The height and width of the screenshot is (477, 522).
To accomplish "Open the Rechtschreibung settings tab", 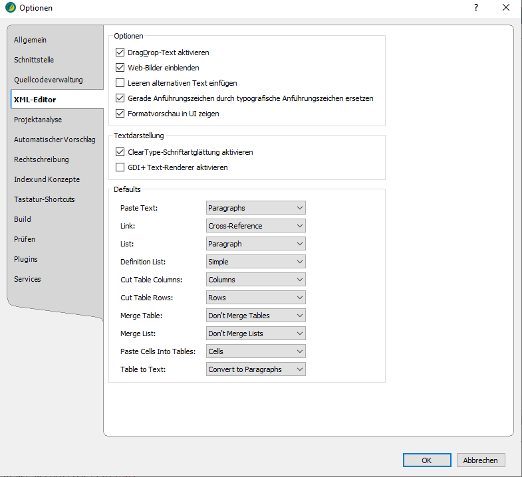I will pyautogui.click(x=41, y=159).
